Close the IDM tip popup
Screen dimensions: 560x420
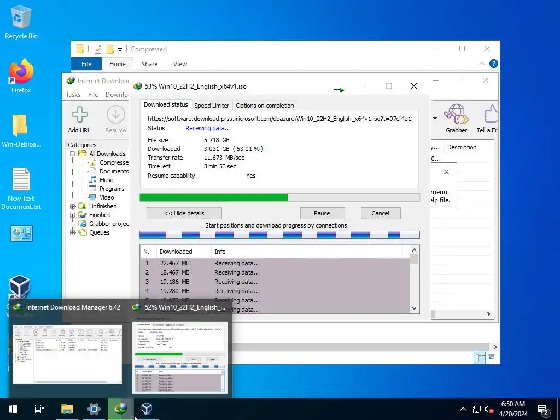[446, 172]
